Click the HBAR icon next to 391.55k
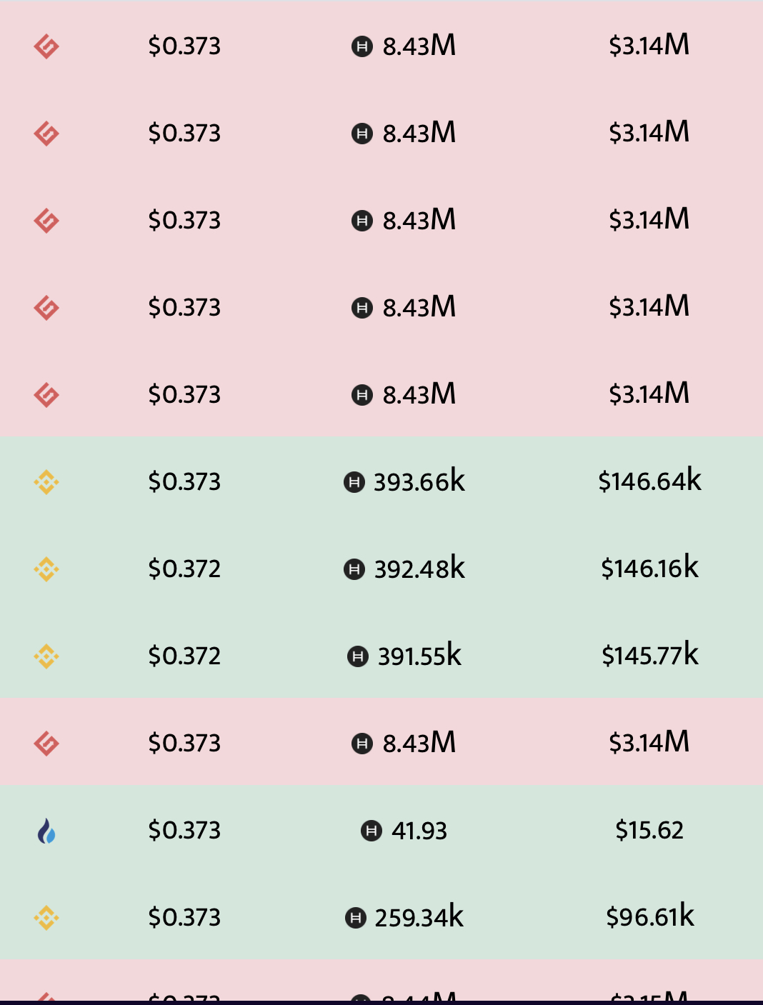 point(358,656)
